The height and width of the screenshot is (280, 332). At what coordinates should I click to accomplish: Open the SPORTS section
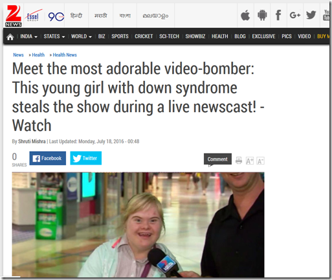120,36
